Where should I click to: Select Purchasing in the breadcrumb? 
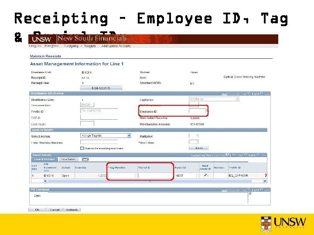pyautogui.click(x=71, y=46)
